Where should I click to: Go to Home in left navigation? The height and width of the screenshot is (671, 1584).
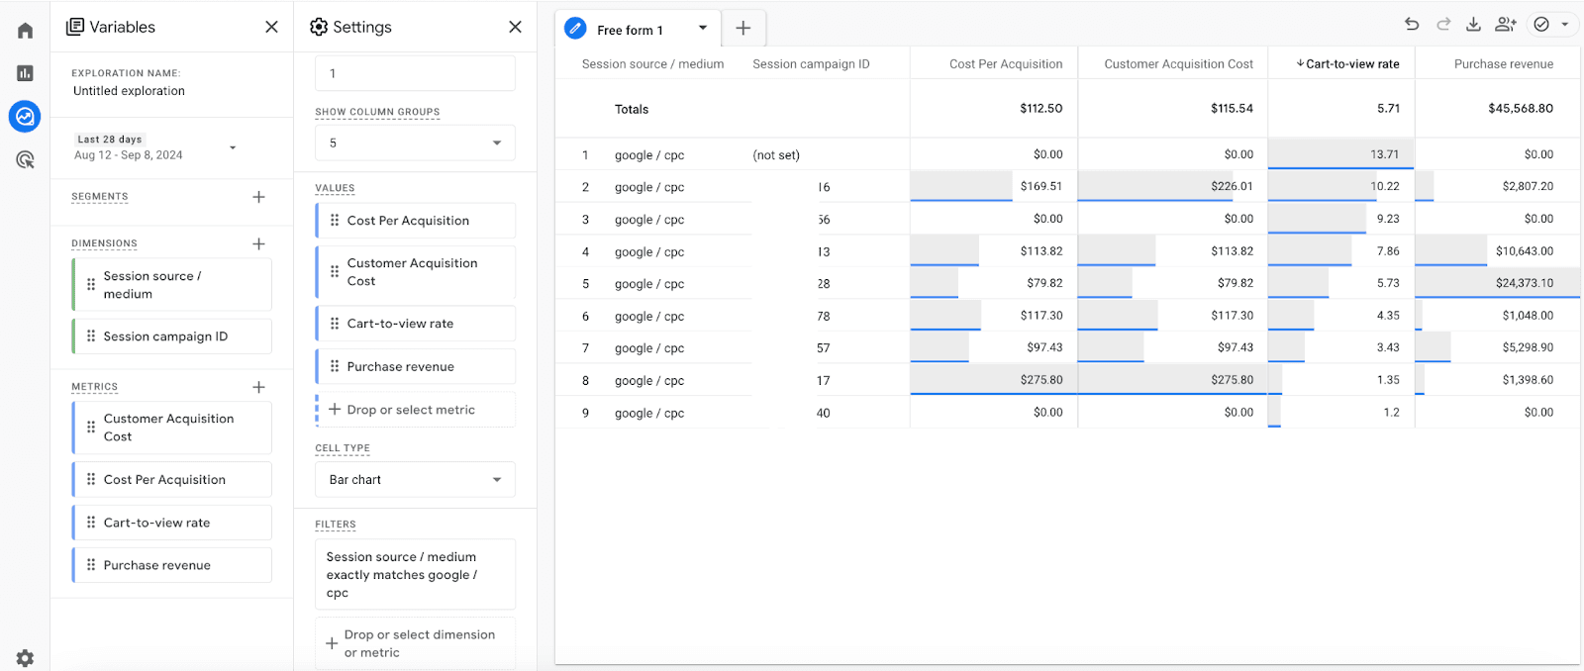25,31
